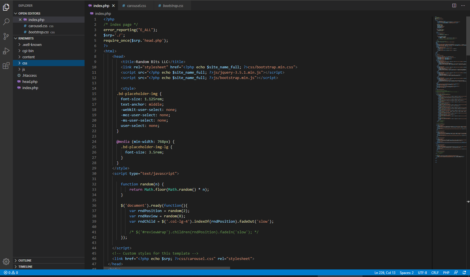
Task: Click the index.php breadcrumb
Action: tap(103, 13)
